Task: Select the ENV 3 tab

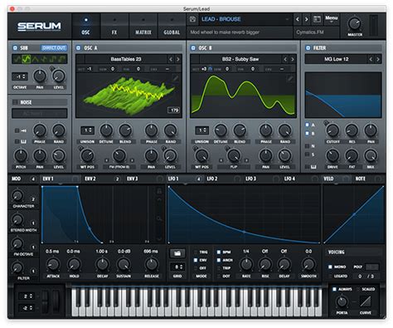Action: (x=132, y=179)
